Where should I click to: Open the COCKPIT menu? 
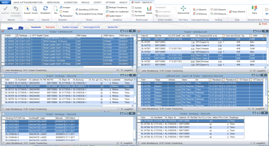(x=97, y=3)
